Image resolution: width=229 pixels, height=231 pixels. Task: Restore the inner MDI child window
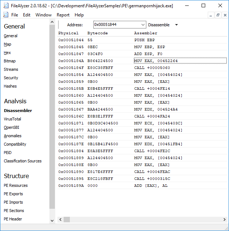click(218, 15)
